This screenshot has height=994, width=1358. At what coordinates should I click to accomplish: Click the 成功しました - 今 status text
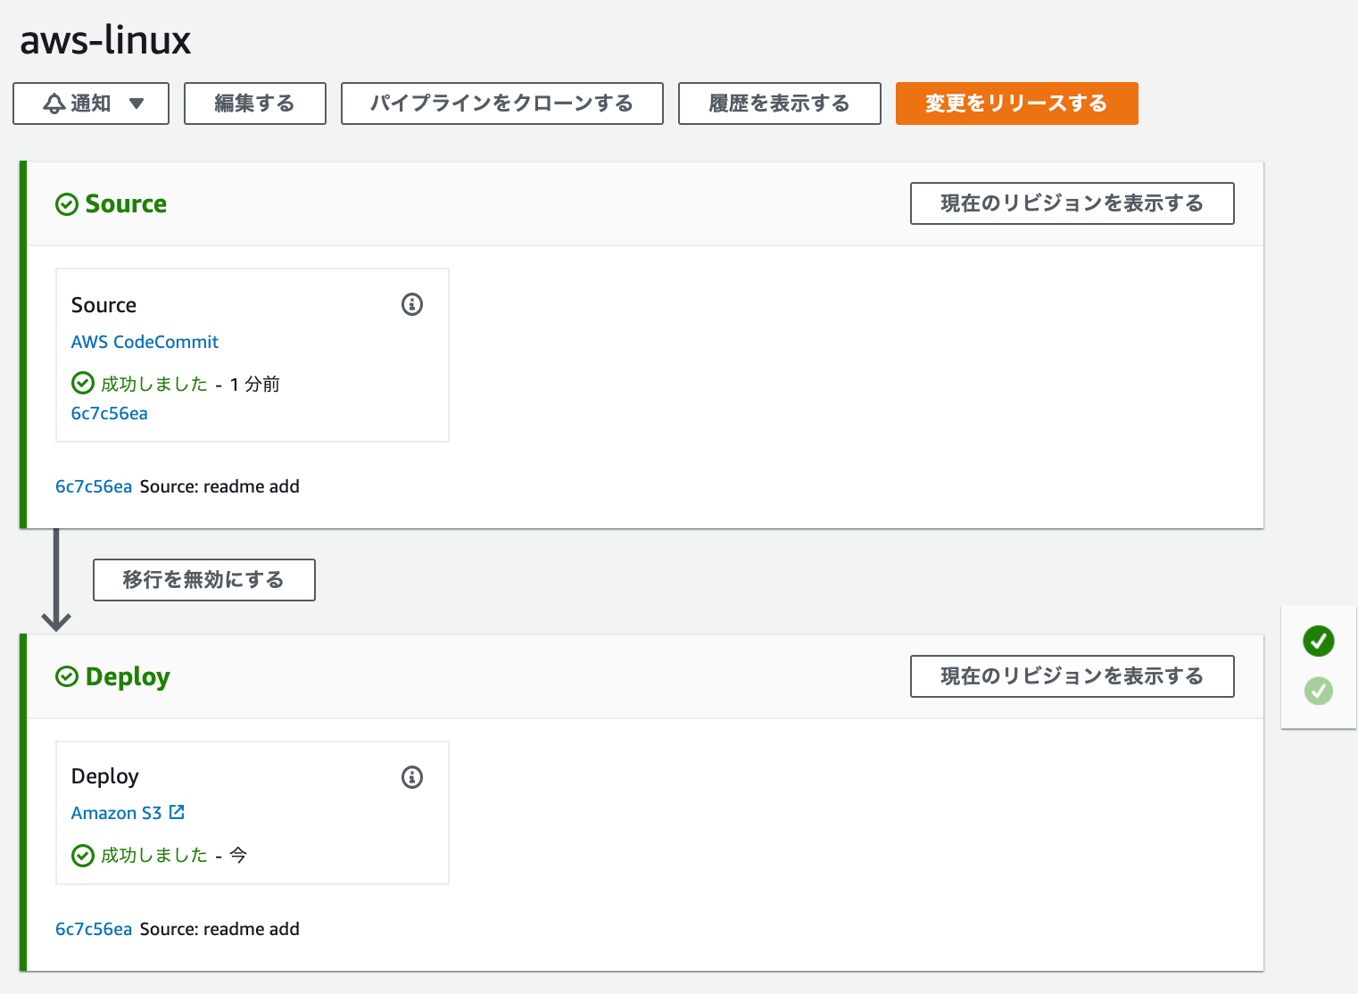pos(174,856)
